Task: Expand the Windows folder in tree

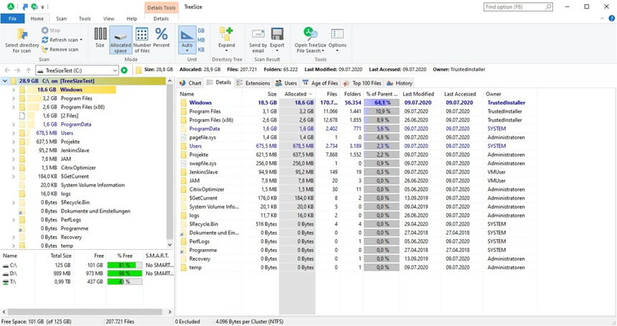Action: pyautogui.click(x=14, y=90)
